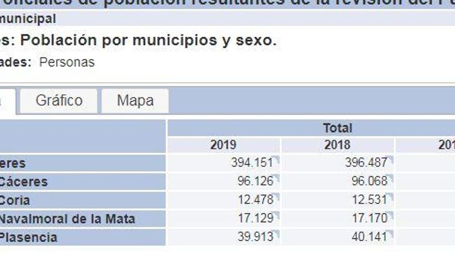Select the Plasencia row label
The height and width of the screenshot is (256, 455).
click(x=28, y=237)
